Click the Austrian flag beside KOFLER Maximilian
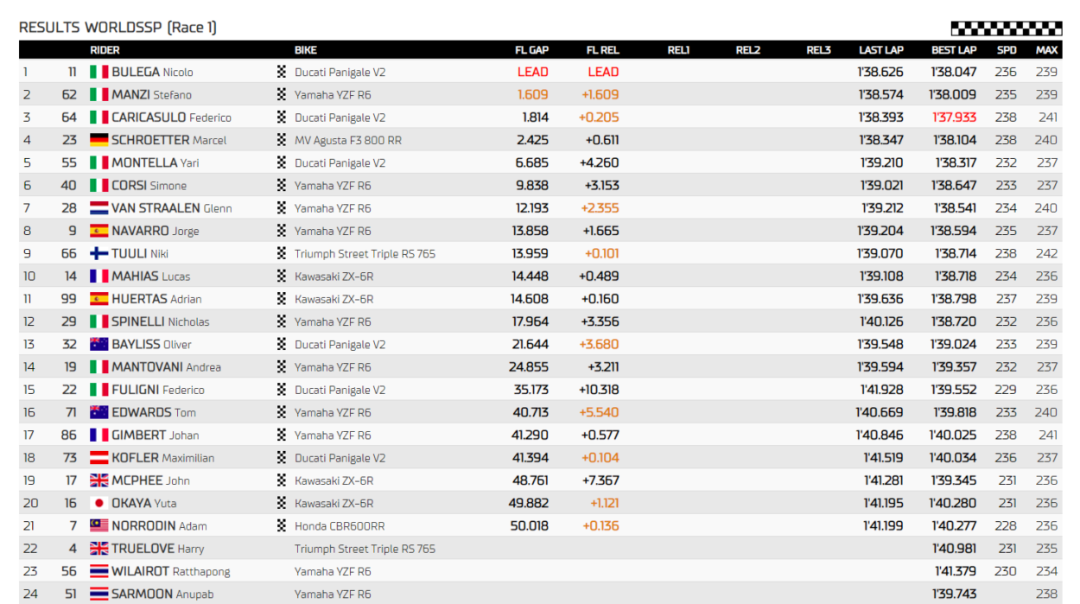The height and width of the screenshot is (604, 1080). pos(98,458)
